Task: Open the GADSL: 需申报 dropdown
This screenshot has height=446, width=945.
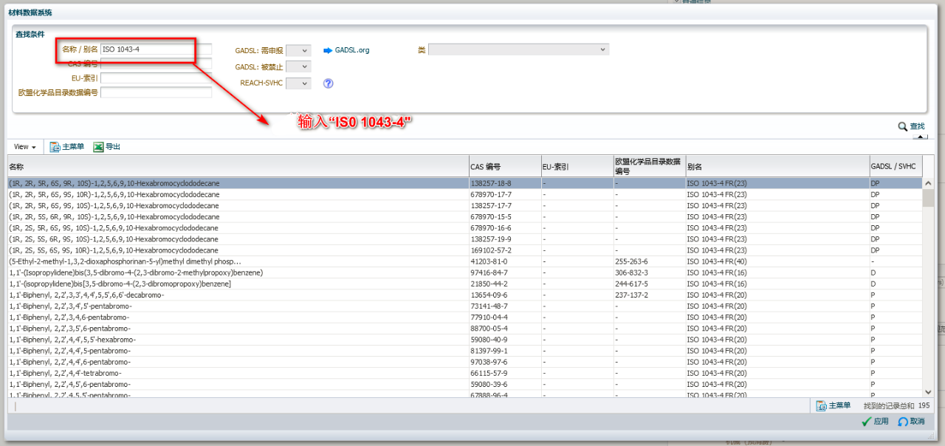Action: (x=298, y=50)
